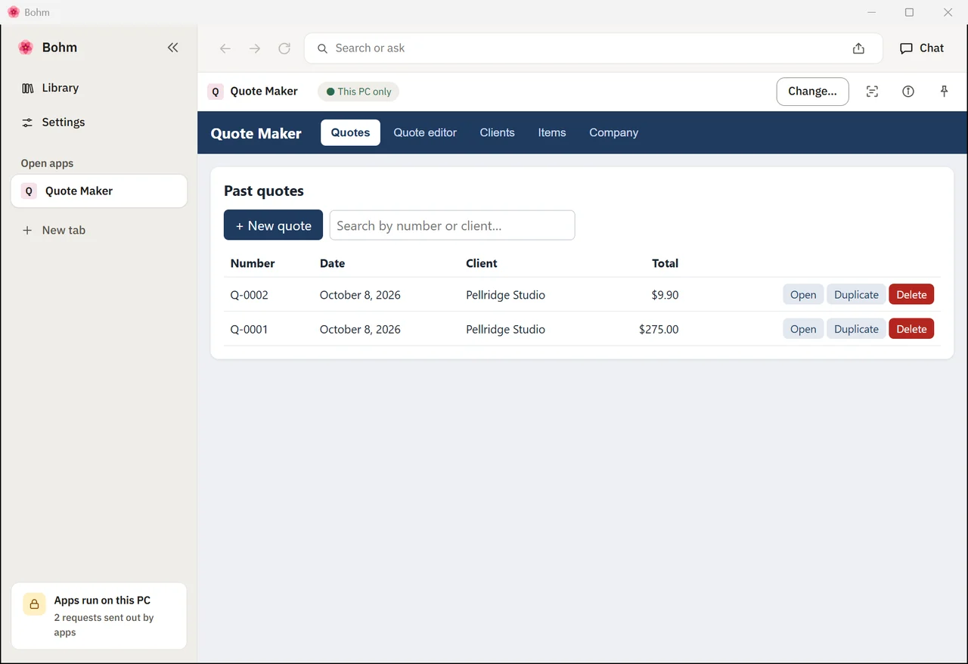Show app info with the info icon
This screenshot has height=664, width=968.
coord(908,92)
